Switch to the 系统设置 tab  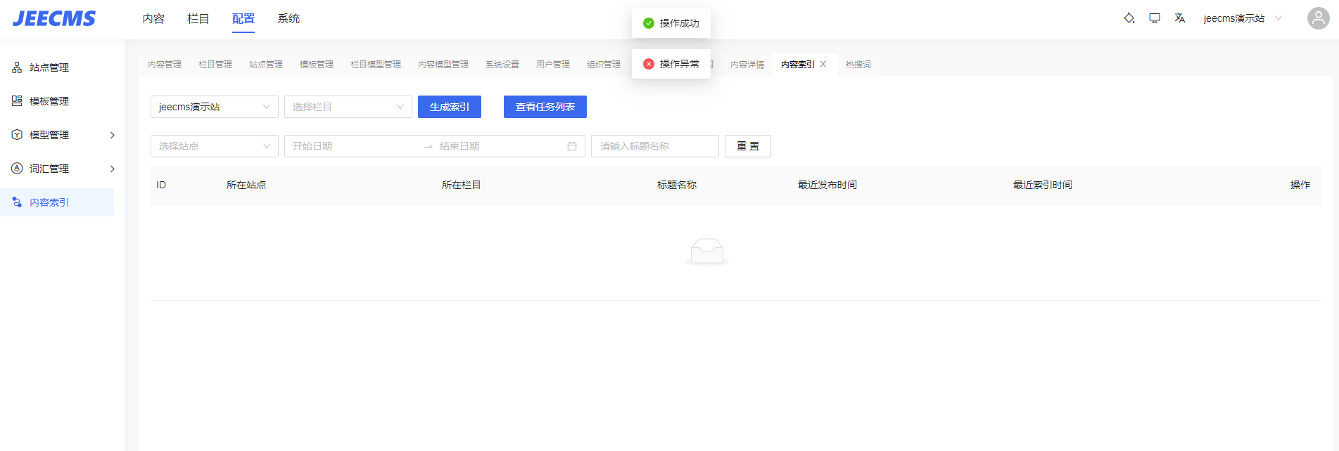[x=502, y=65]
